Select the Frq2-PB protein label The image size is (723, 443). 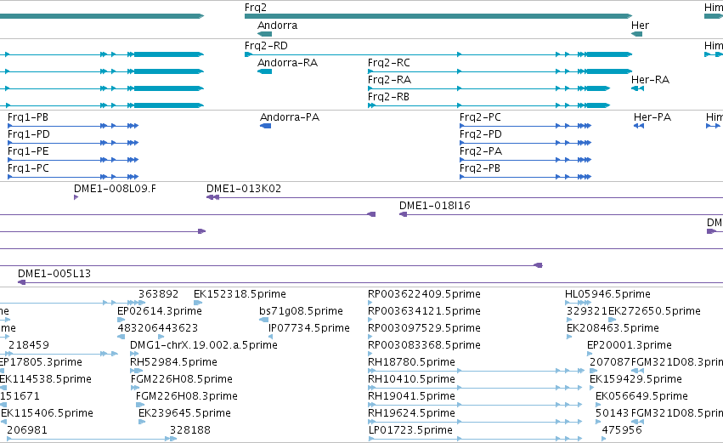(480, 168)
